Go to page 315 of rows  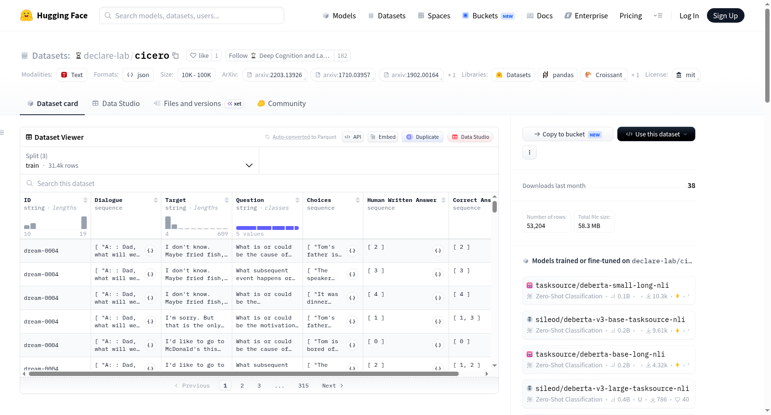coord(304,386)
